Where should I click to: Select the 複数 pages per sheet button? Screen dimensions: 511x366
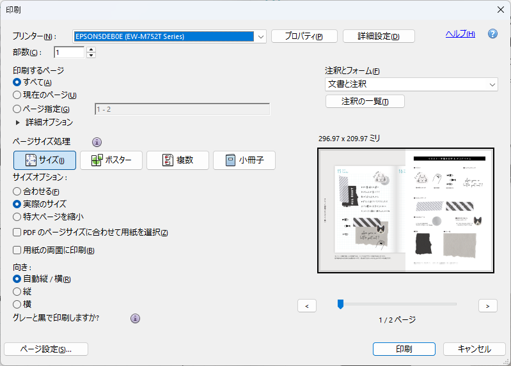[178, 160]
